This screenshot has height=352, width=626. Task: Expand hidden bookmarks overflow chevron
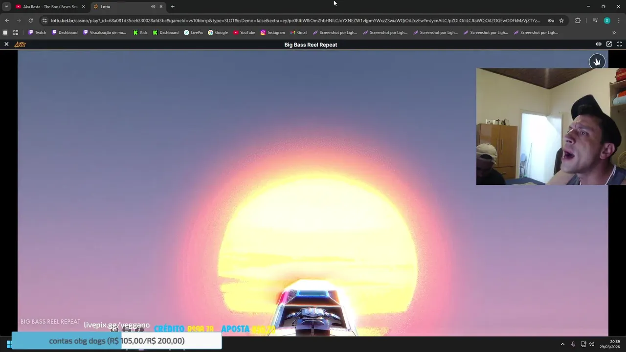pyautogui.click(x=614, y=32)
